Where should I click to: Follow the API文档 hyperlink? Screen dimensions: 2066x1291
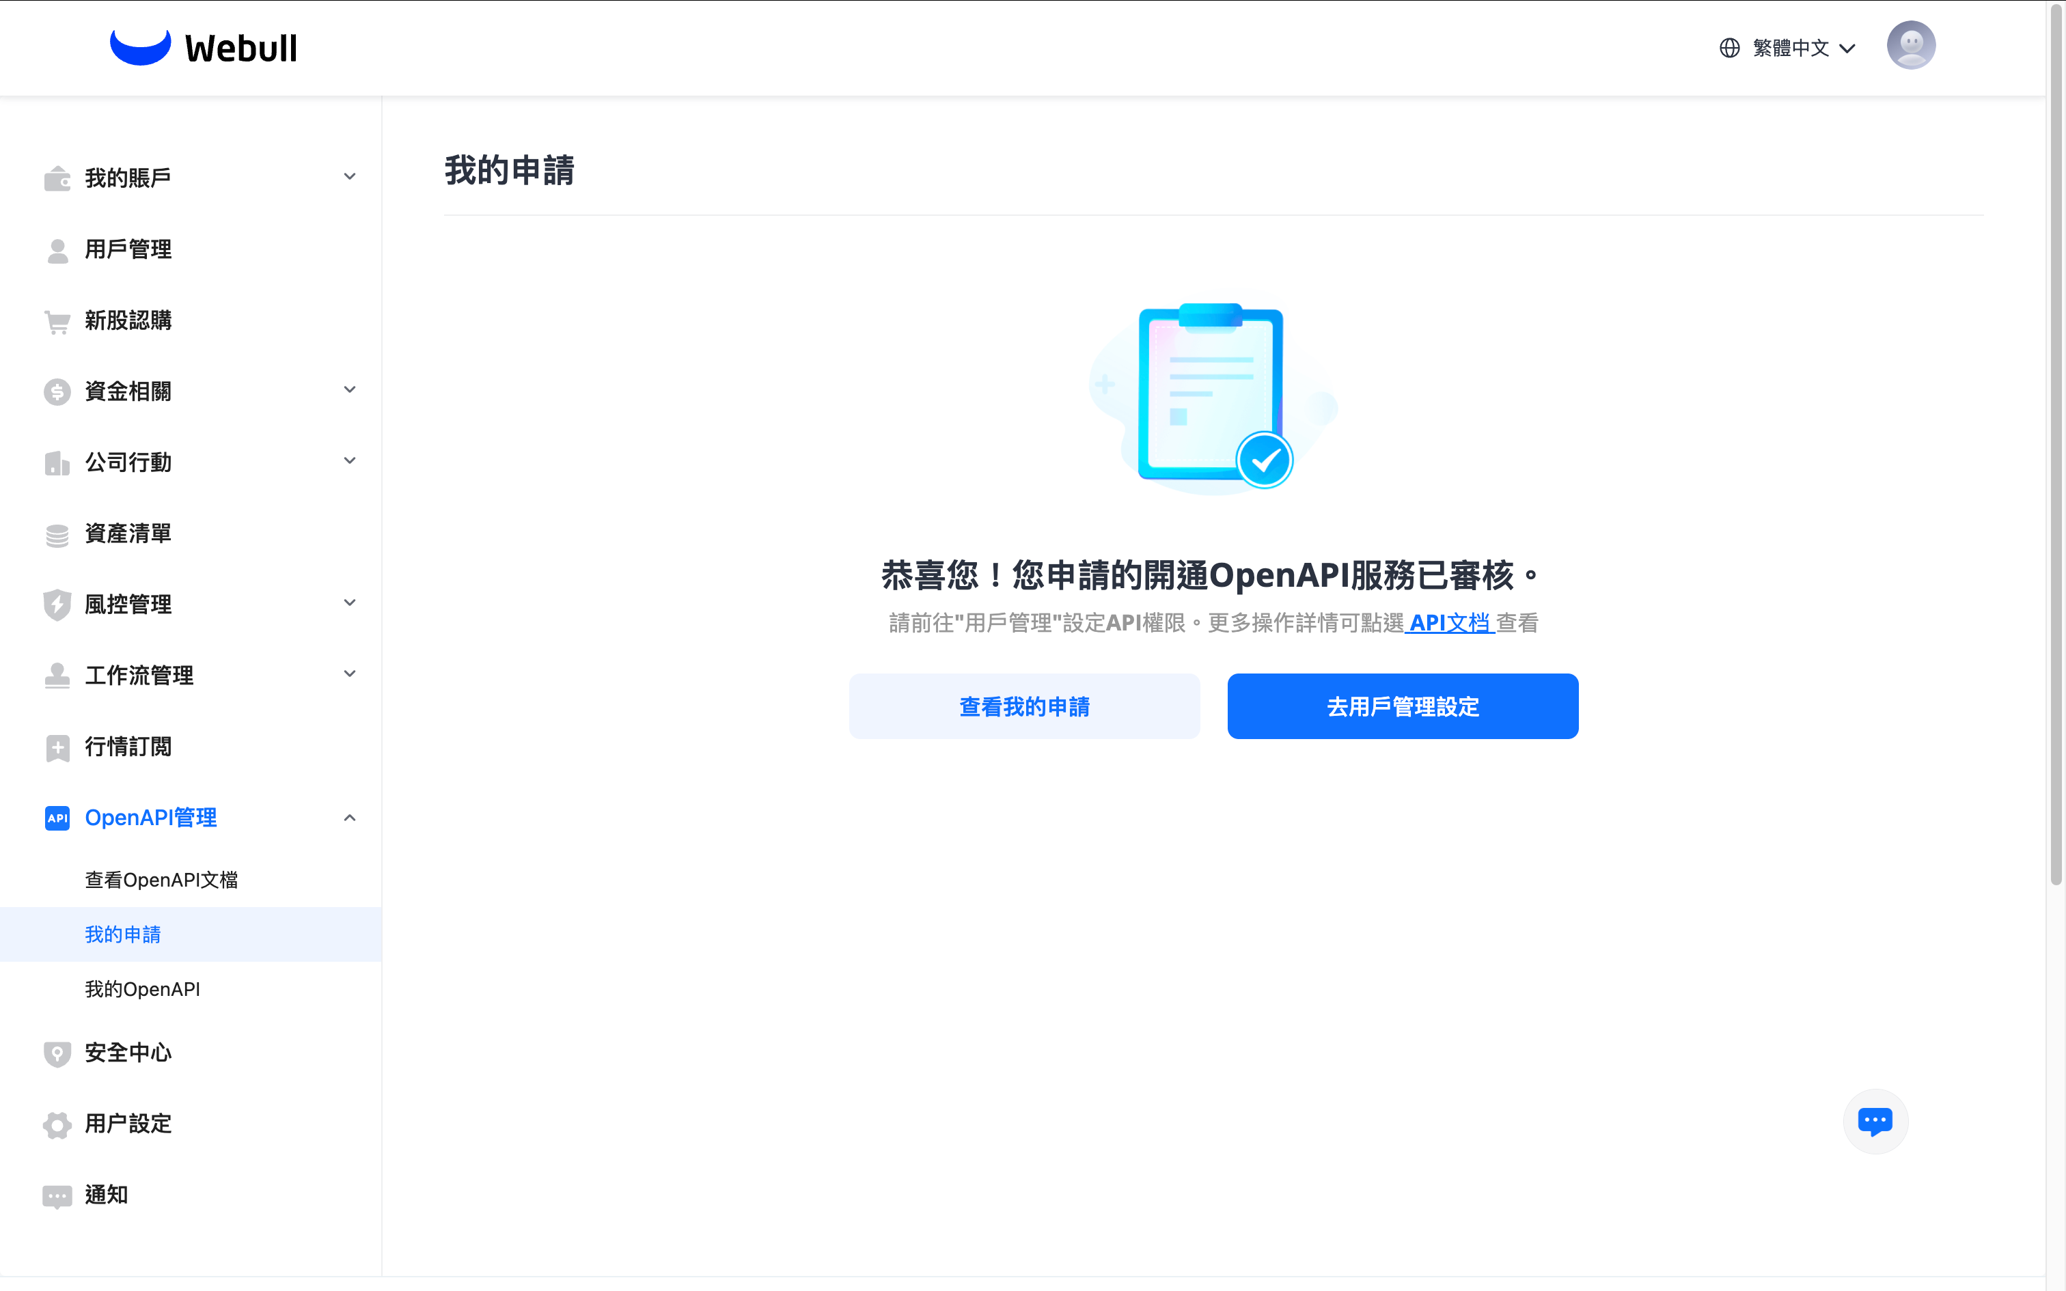pyautogui.click(x=1449, y=623)
